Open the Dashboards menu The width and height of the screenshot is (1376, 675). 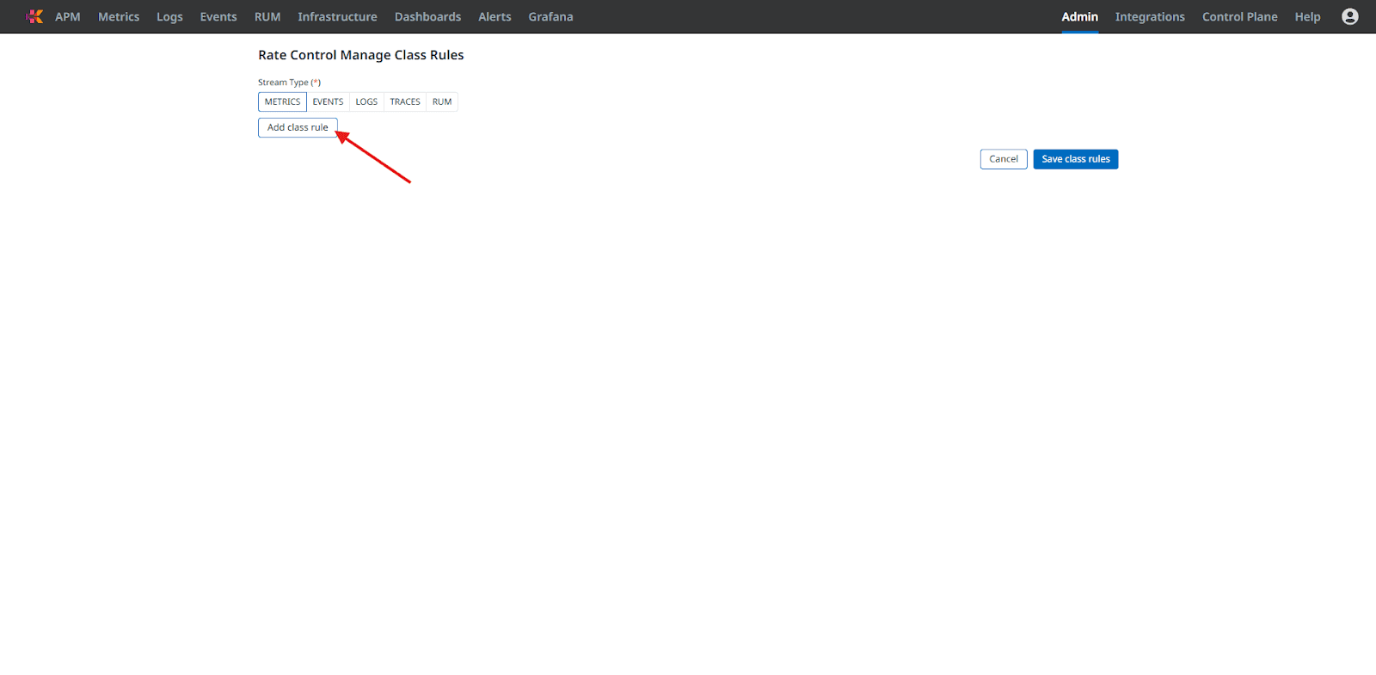[x=427, y=16]
